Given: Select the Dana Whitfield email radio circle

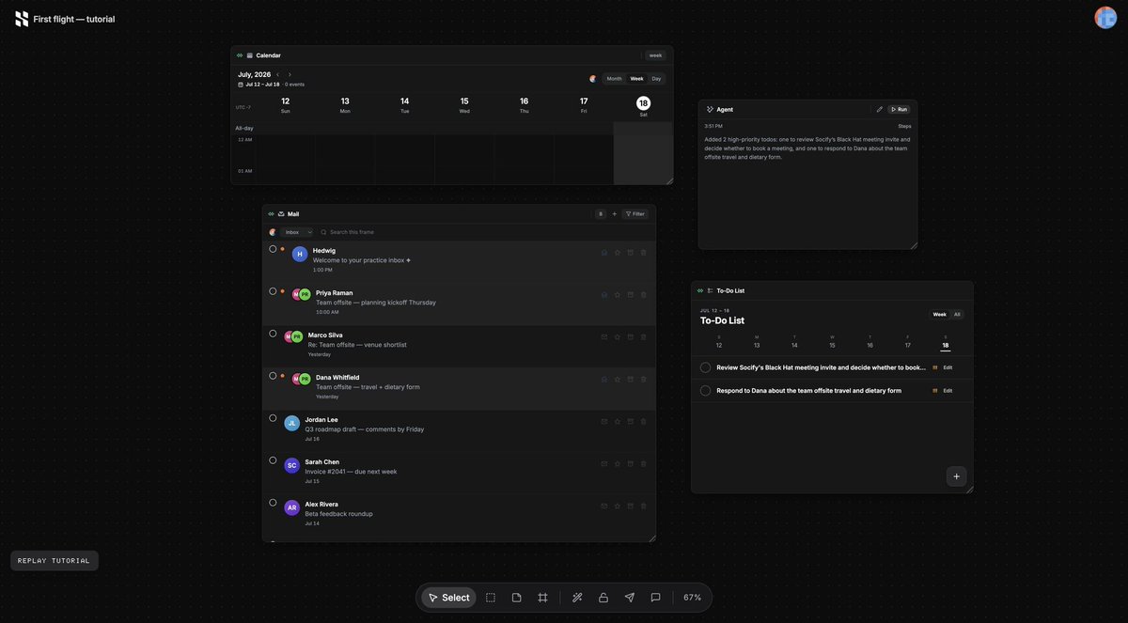Looking at the screenshot, I should click(273, 376).
